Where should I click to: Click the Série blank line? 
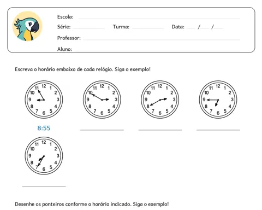pyautogui.click(x=88, y=28)
